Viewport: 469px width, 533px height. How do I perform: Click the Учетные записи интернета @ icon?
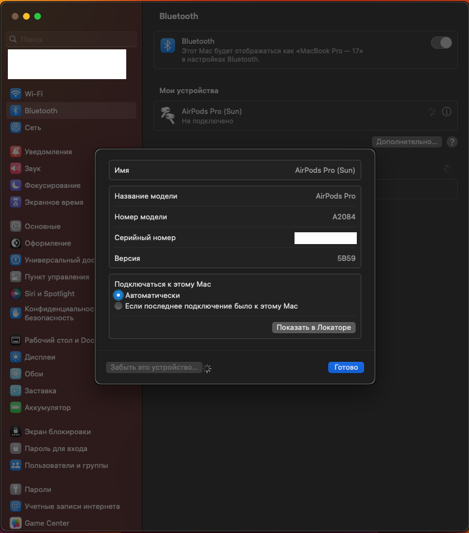pyautogui.click(x=16, y=506)
